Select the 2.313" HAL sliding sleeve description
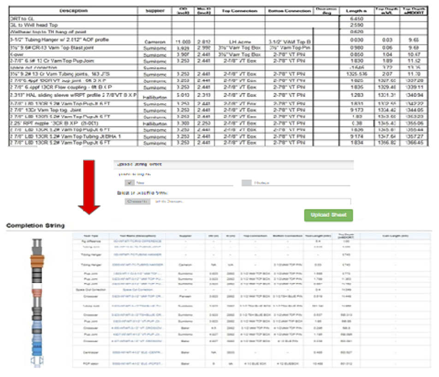Screen dimensions: 439x377 point(73,95)
